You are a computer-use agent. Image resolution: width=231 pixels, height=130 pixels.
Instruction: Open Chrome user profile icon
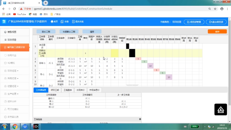point(222,9)
